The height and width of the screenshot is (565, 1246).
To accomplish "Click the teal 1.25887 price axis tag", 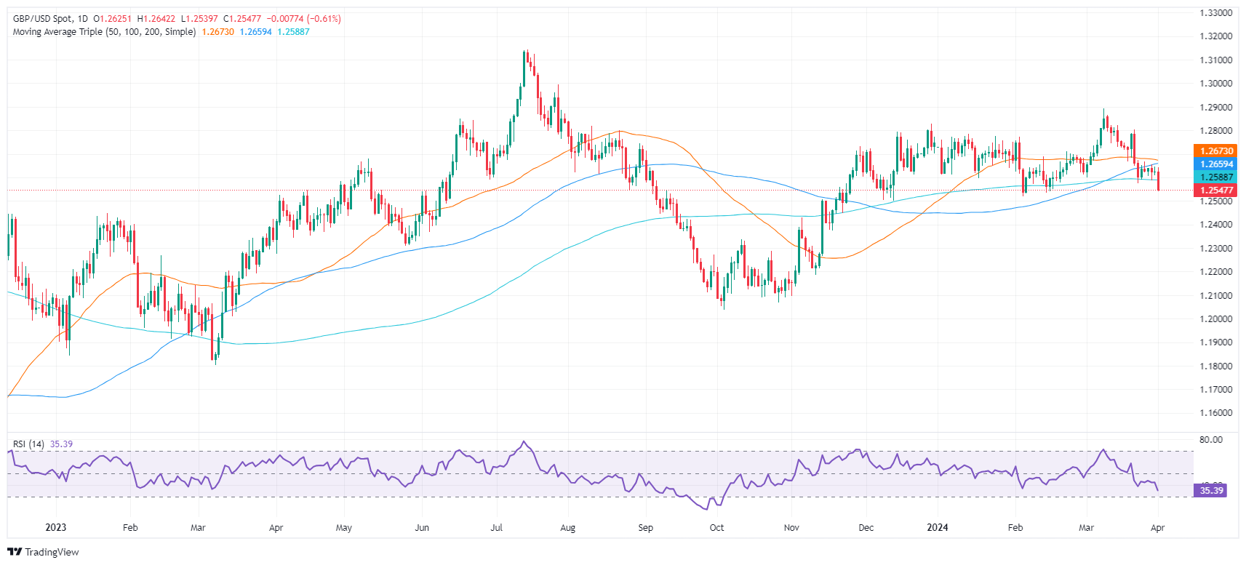I will click(1215, 177).
